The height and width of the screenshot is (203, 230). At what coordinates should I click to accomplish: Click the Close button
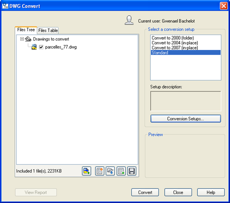tap(178, 192)
